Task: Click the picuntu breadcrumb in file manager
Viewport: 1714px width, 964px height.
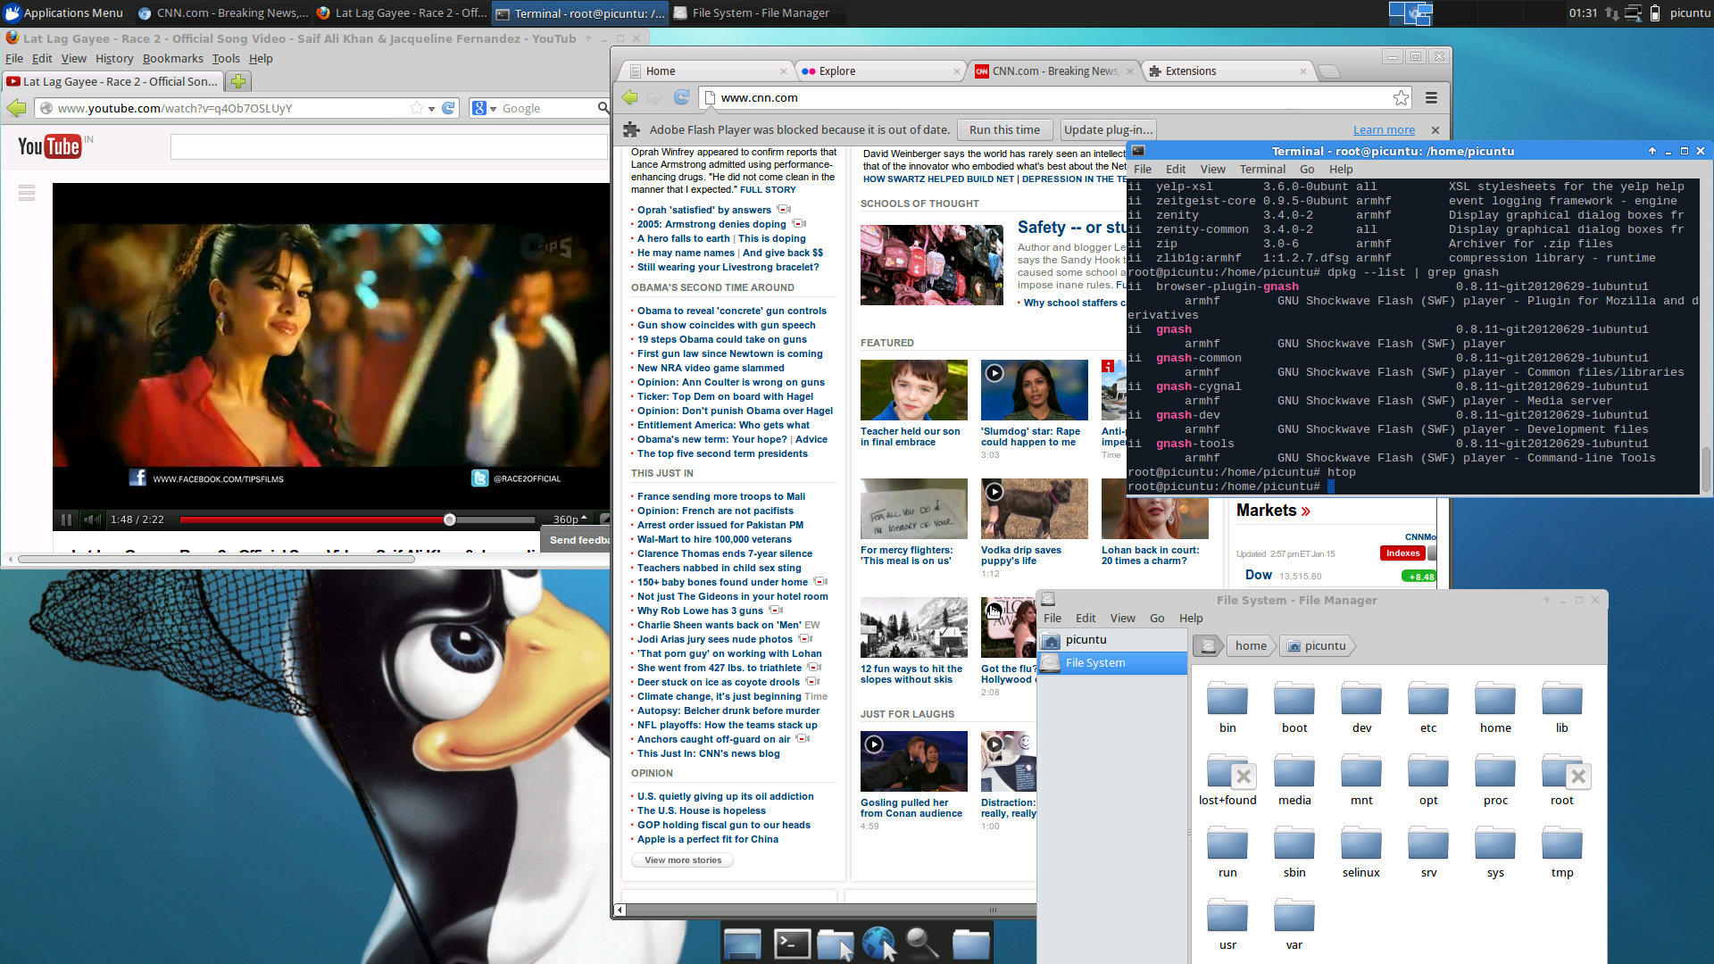Action: (1317, 646)
